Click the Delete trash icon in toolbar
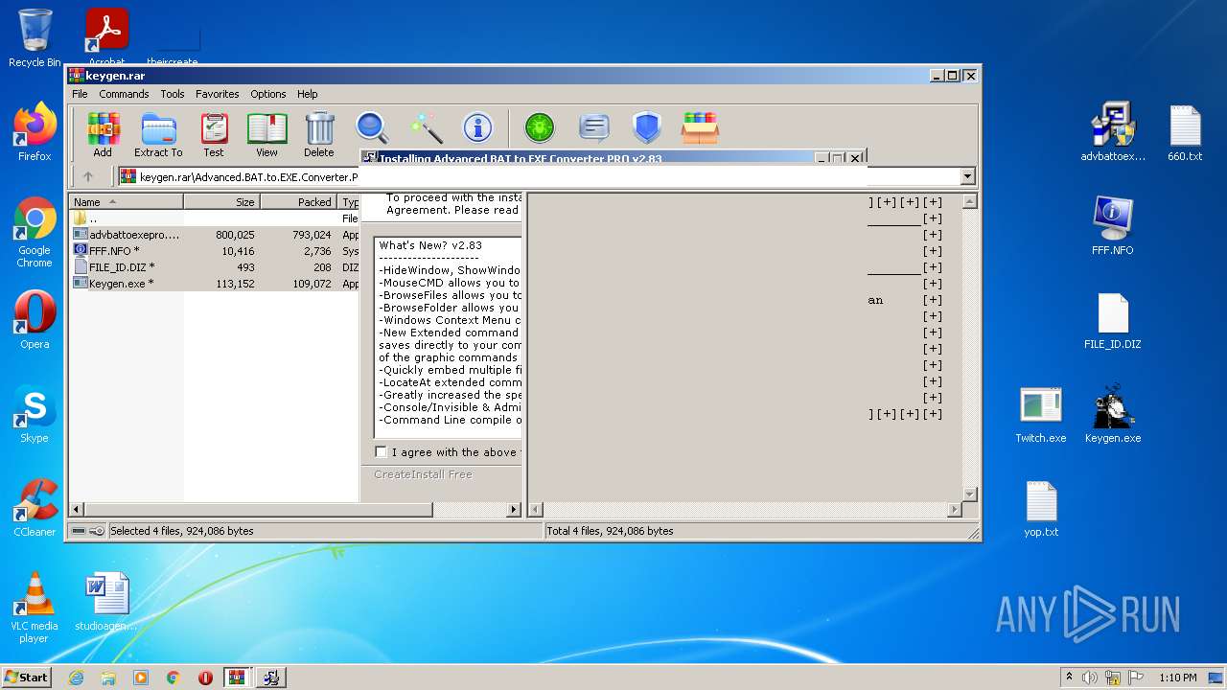The height and width of the screenshot is (690, 1227). [319, 134]
